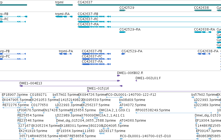Click the LP09670.5prime EST label
Screen dimensions: 221x140
point(30,110)
